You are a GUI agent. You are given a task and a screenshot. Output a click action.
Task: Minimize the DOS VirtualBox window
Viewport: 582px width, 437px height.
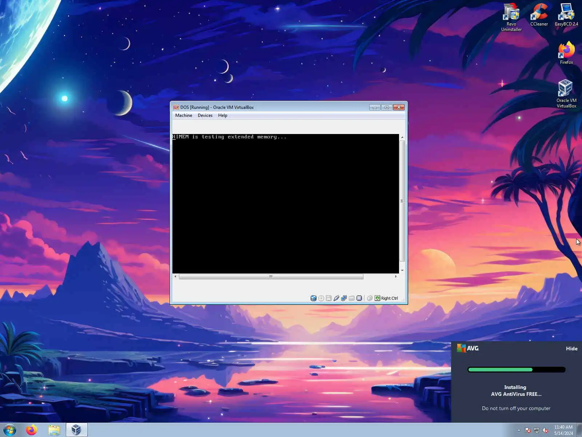pos(375,107)
